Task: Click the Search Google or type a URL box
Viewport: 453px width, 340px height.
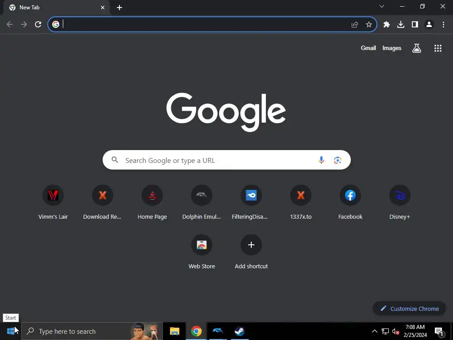Action: (x=226, y=160)
